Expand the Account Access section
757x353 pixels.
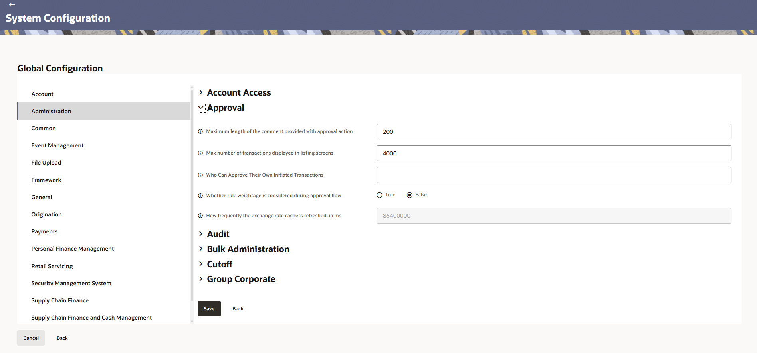pos(201,92)
